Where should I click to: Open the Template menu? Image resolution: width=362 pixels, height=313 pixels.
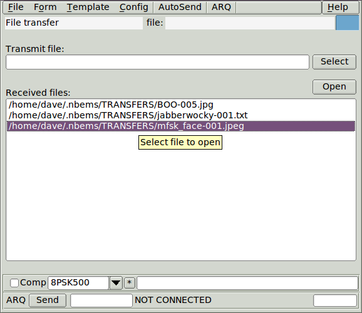(88, 7)
